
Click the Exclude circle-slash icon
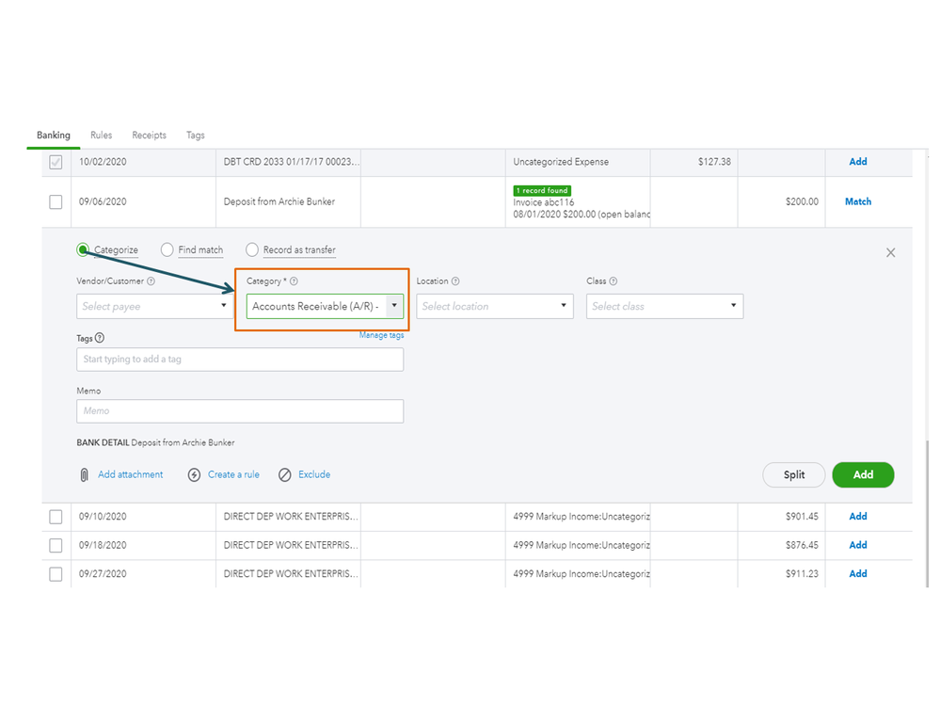click(285, 475)
